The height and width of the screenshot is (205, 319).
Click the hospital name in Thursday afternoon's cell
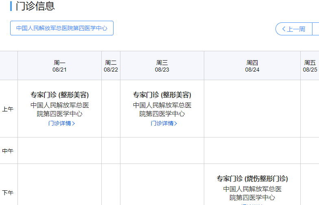coord(252,193)
